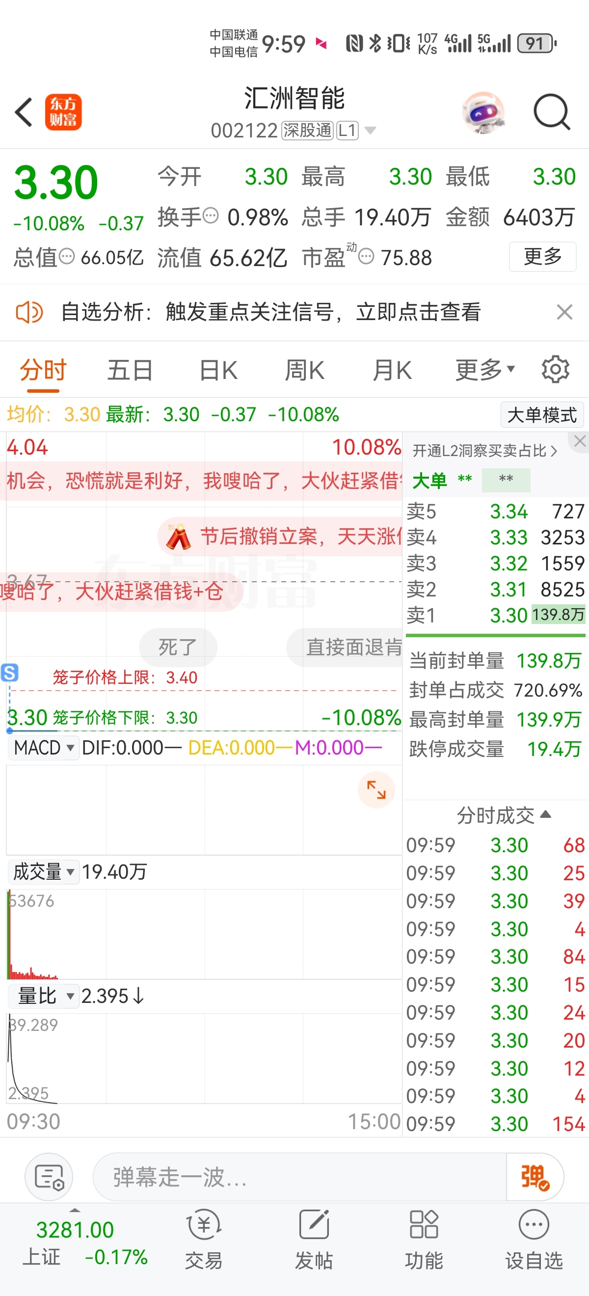589x1296 pixels.
Task: Tap the search magnifier icon
Action: [552, 112]
